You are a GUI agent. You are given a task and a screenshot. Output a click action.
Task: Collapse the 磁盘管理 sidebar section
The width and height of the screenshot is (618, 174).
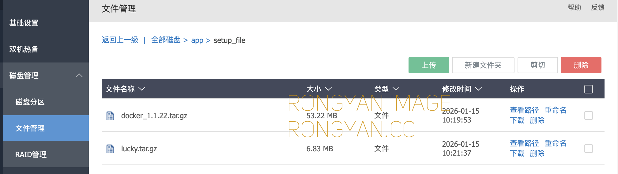79,75
